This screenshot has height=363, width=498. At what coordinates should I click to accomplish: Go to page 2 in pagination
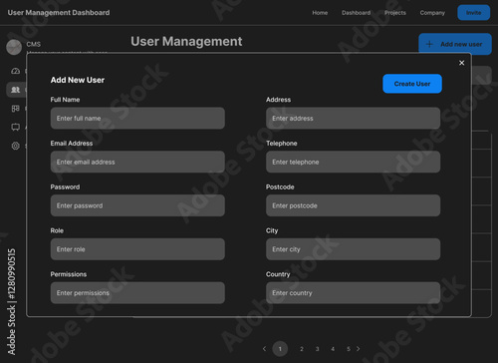(x=302, y=349)
